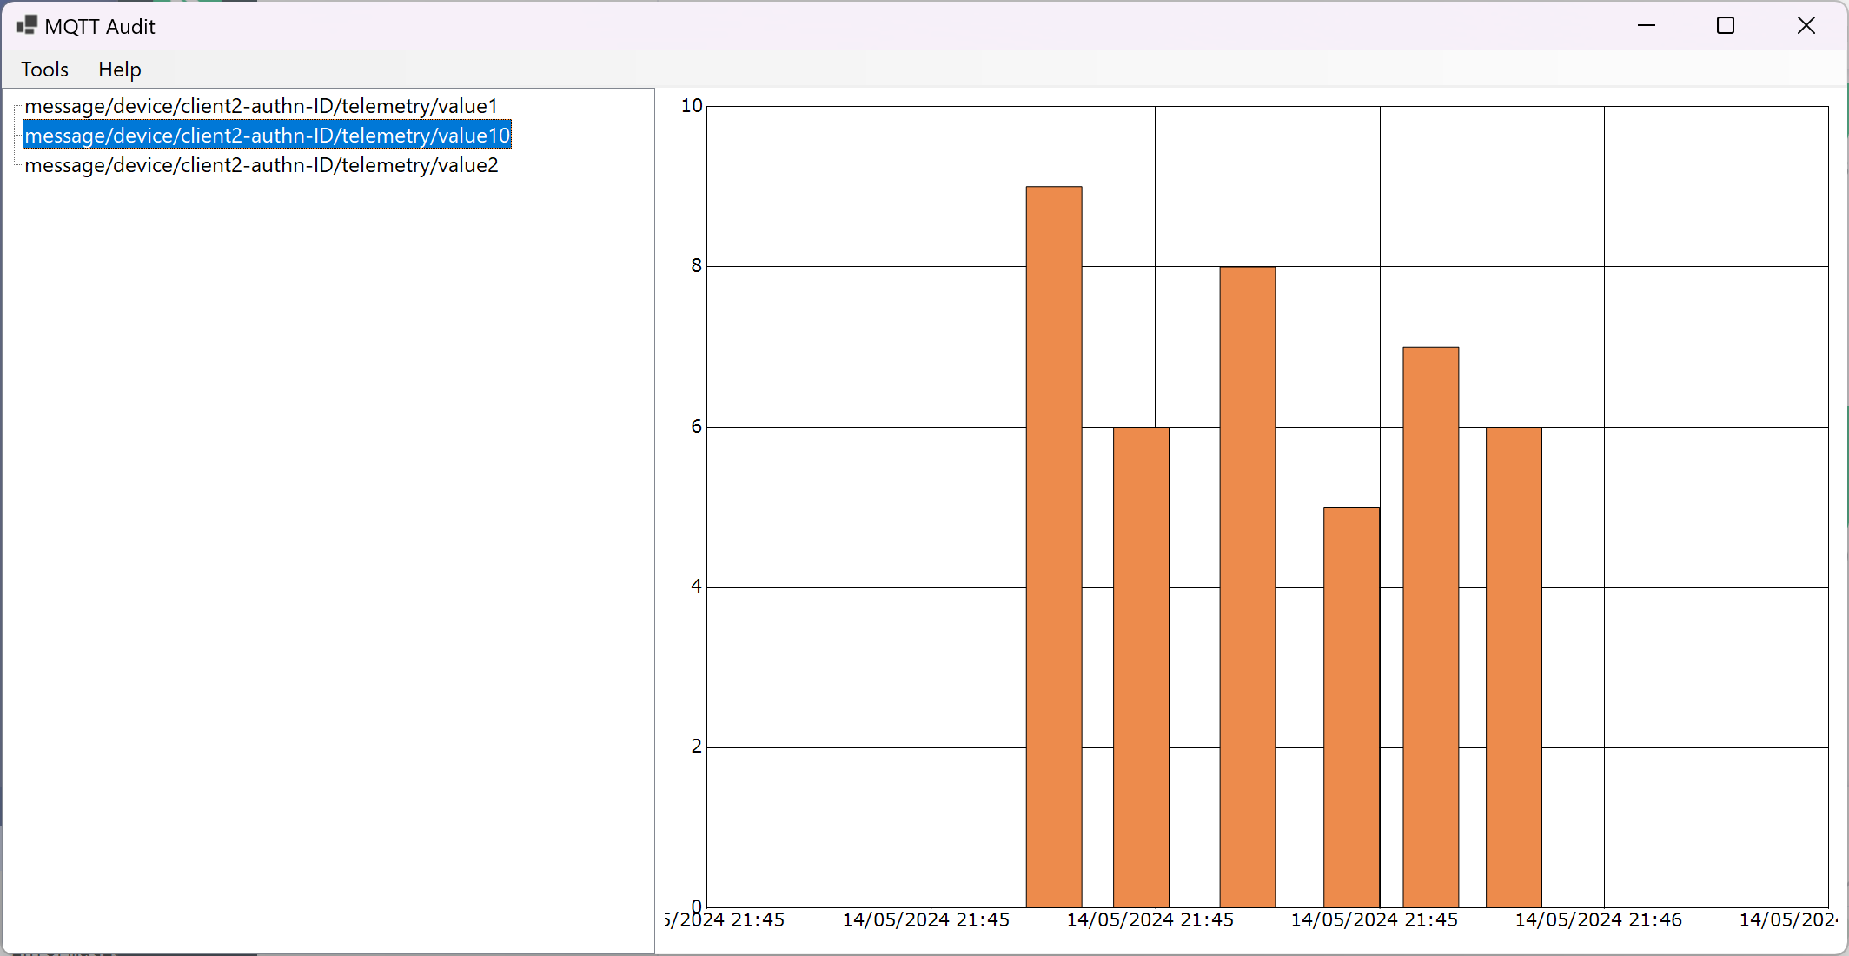Select the highlighted telemetry/value10 topic
Viewport: 1849px width, 956px height.
[267, 136]
